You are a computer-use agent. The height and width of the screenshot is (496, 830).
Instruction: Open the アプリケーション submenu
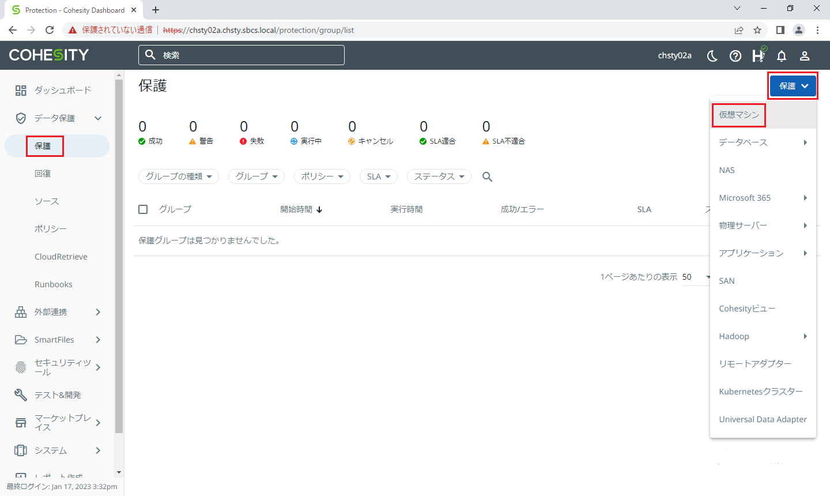pyautogui.click(x=763, y=253)
